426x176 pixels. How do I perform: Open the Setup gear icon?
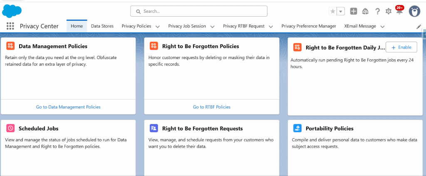(389, 12)
